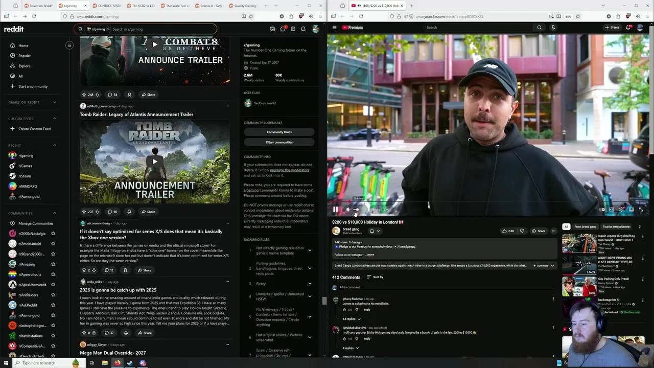Viewport: 654px width, 368px height.
Task: Open Reddit Explore page
Action: 25,66
